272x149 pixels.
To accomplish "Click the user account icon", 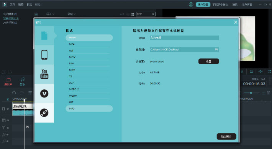I will (x=191, y=5).
